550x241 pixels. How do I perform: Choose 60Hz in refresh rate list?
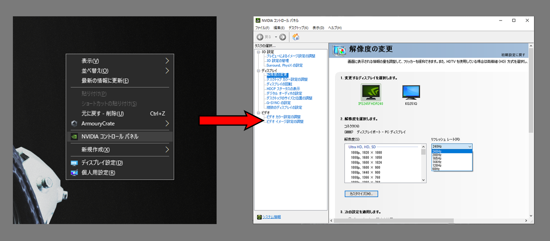tap(452, 169)
